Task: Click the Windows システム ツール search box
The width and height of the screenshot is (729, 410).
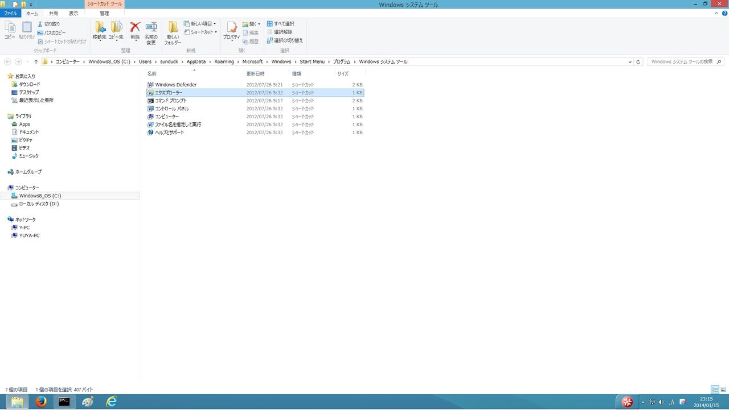Action: pos(685,61)
